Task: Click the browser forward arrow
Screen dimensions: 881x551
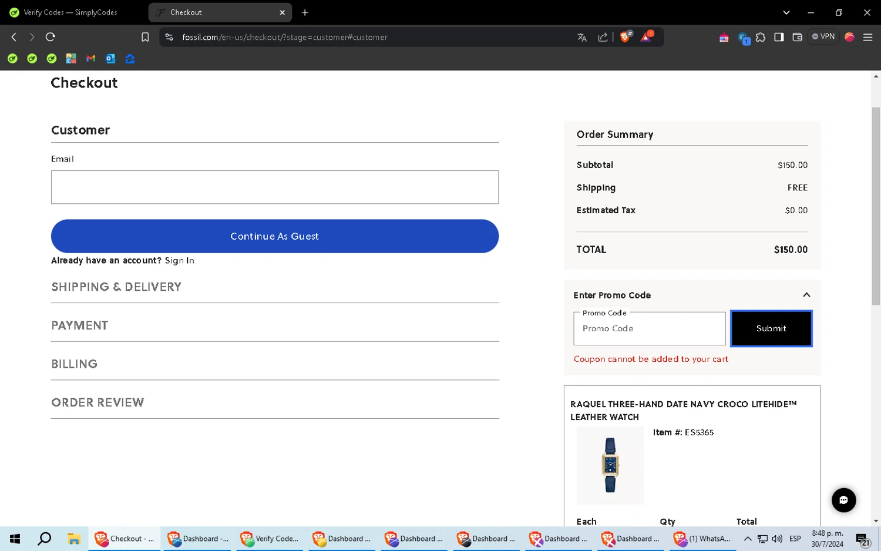Action: pyautogui.click(x=32, y=37)
